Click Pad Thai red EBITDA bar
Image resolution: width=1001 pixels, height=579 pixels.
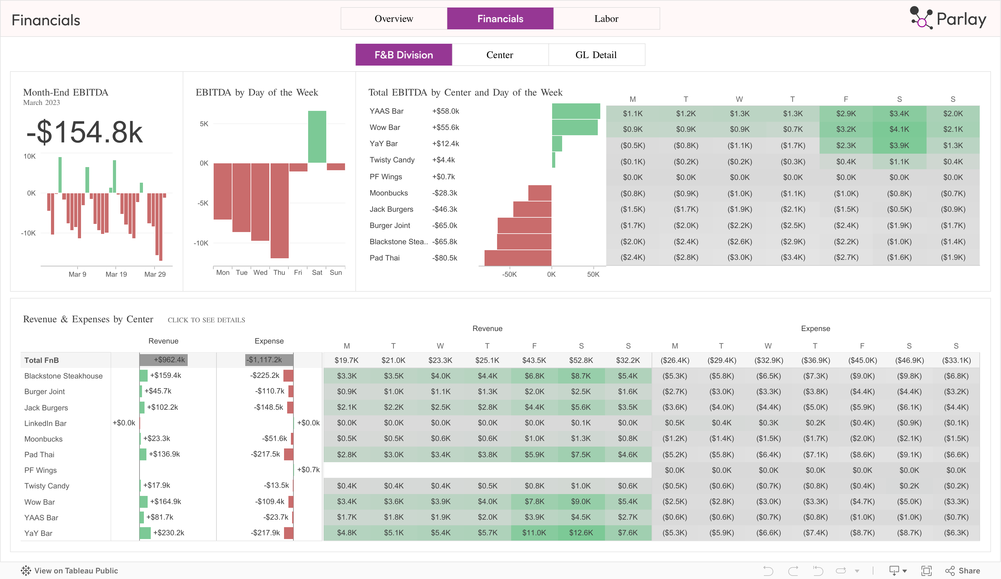[x=518, y=258]
